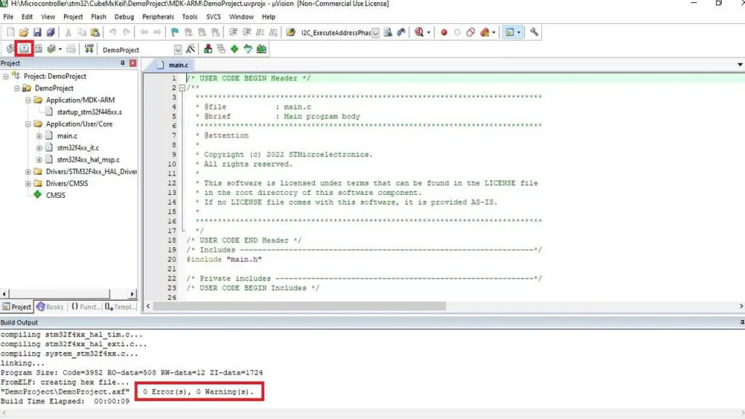Viewport: 745px width, 419px height.
Task: Open Select Software Packs icon
Action: [x=247, y=49]
